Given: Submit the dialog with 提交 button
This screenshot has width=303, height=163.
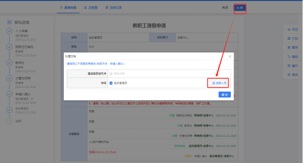Looking at the screenshot, I should point(225,94).
